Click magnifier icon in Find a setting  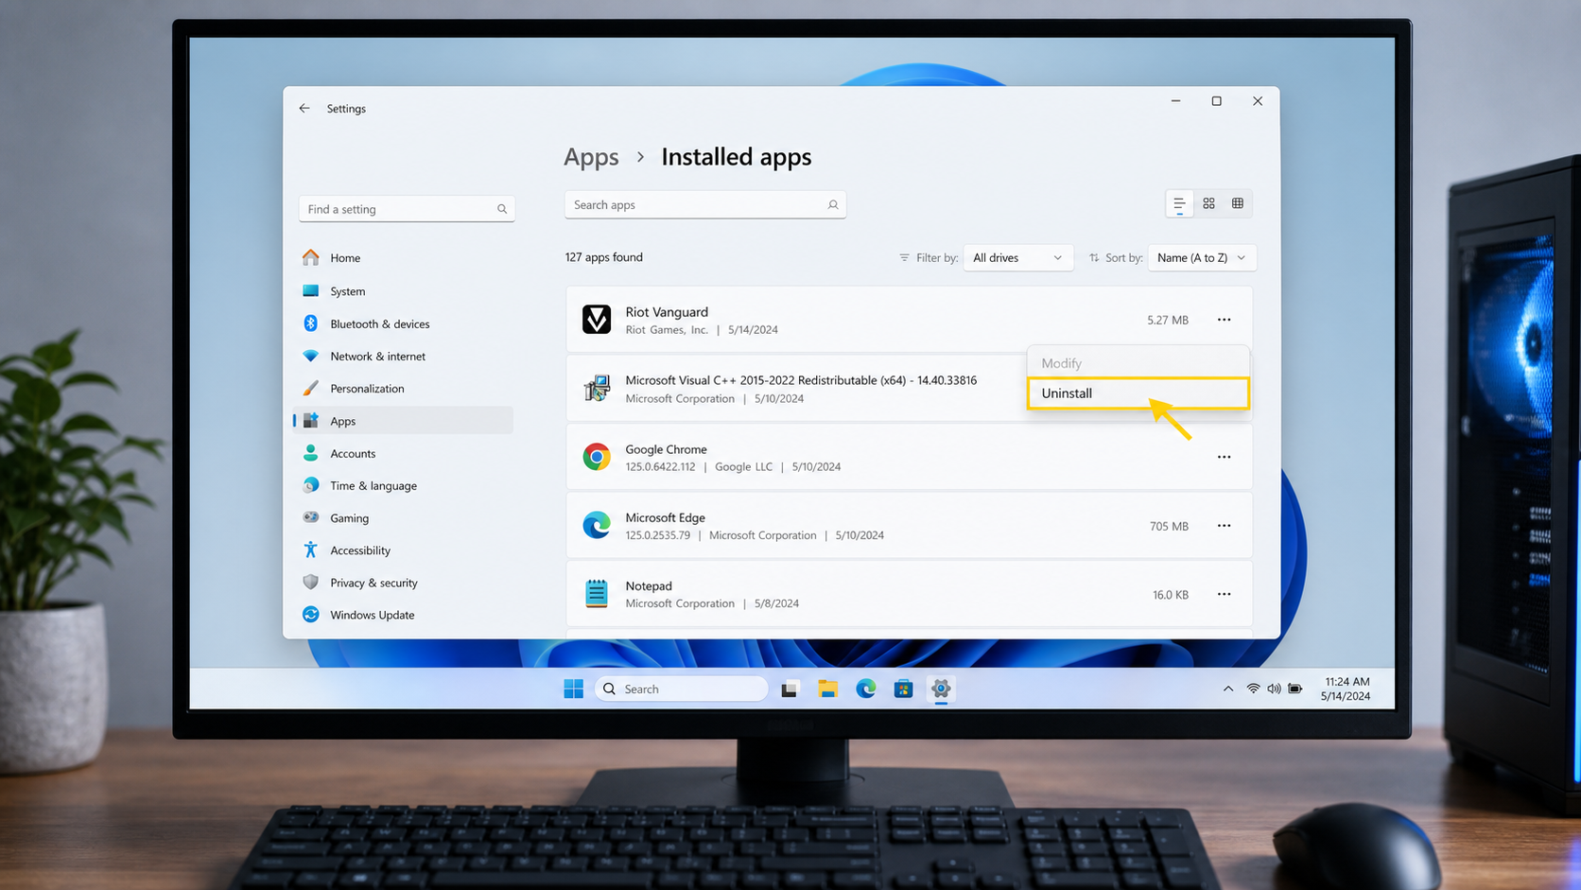502,209
